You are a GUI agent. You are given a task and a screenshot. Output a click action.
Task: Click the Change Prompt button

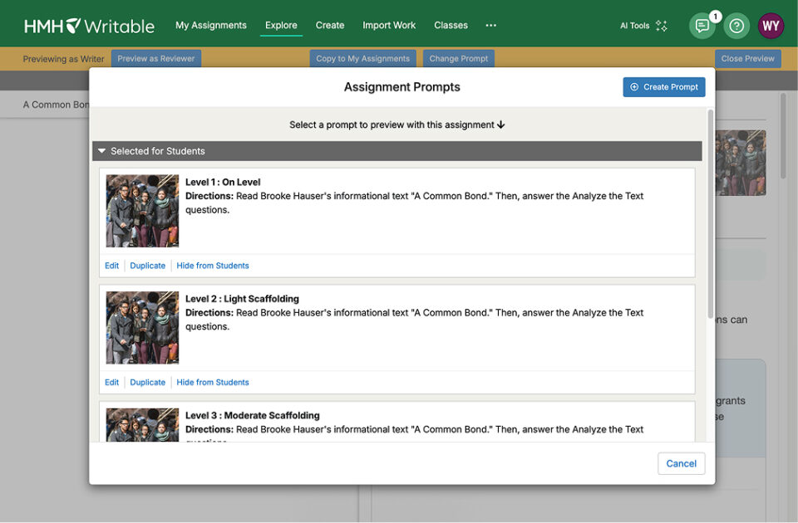pyautogui.click(x=459, y=58)
